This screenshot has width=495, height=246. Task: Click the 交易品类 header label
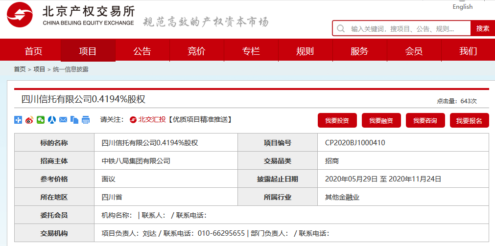click(x=278, y=161)
